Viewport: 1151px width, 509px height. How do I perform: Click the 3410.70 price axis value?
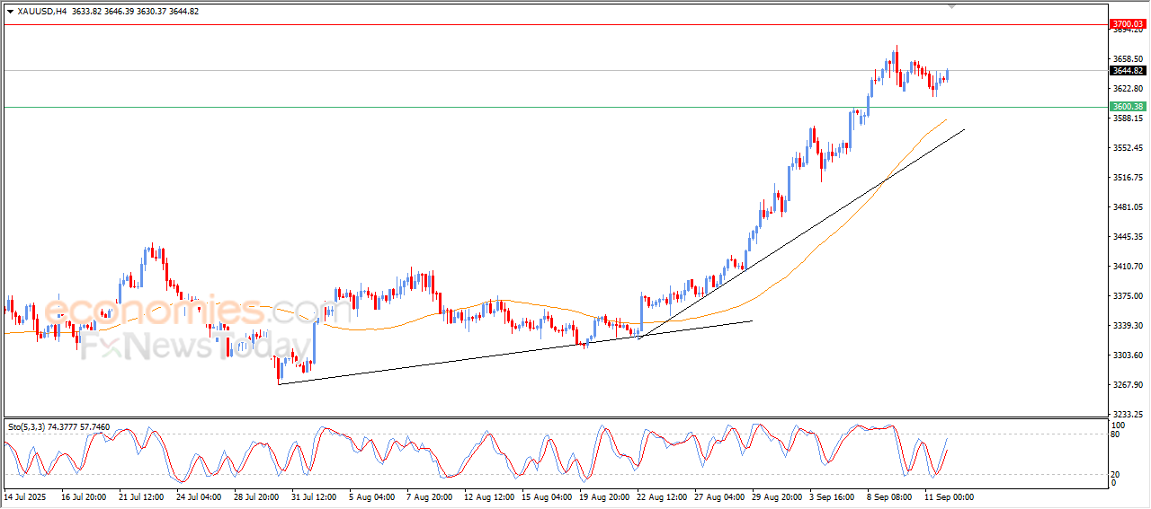(1127, 267)
